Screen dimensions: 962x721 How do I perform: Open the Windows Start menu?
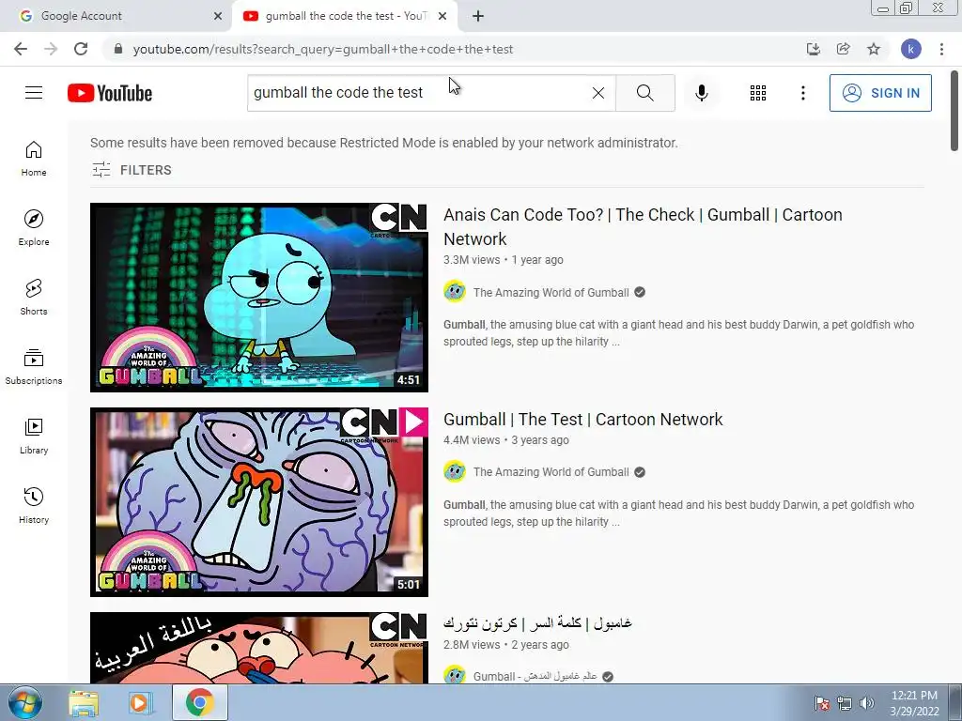point(24,702)
